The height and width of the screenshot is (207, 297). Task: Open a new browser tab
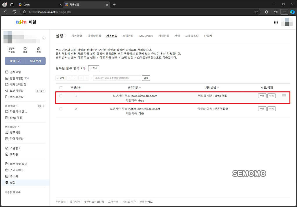point(114,5)
